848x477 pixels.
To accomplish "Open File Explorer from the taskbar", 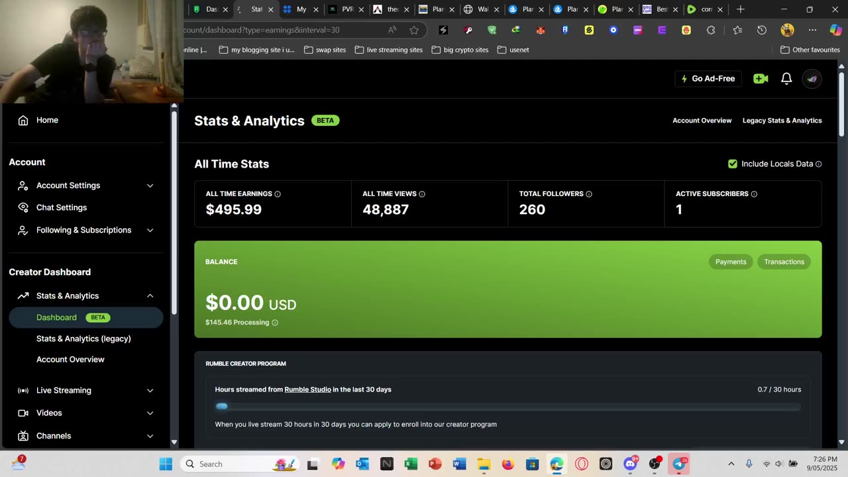I will [484, 464].
